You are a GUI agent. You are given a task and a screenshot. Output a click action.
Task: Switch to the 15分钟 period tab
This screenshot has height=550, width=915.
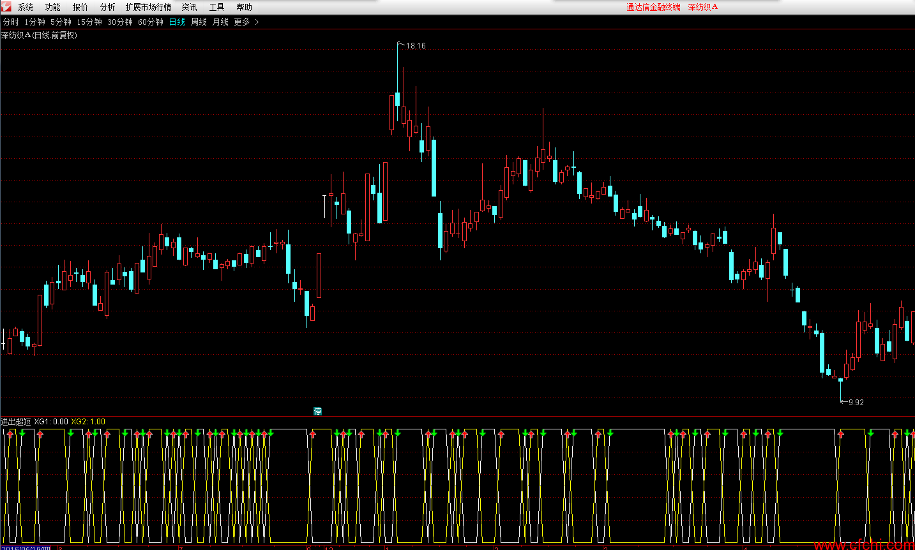[x=89, y=22]
